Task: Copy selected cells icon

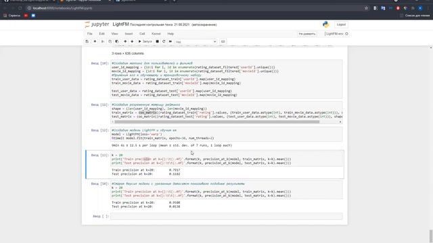Action: [110, 42]
